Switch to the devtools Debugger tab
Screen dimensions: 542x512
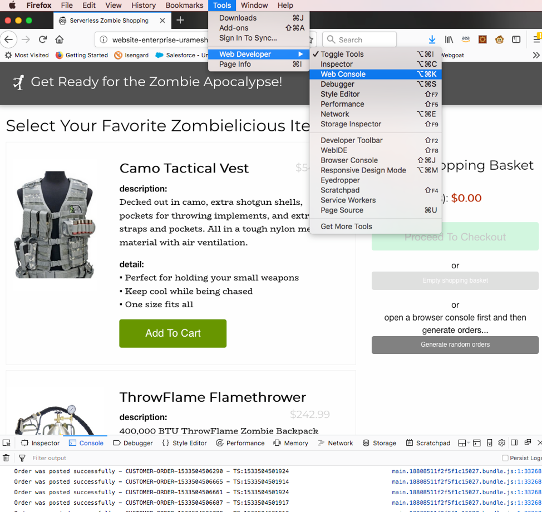click(133, 443)
